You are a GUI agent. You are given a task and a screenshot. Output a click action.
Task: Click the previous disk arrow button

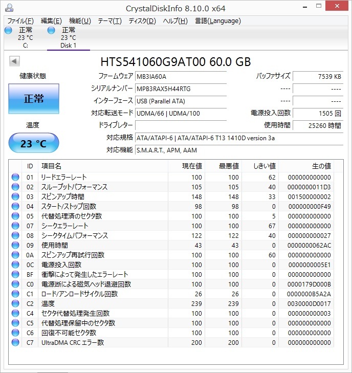14,61
